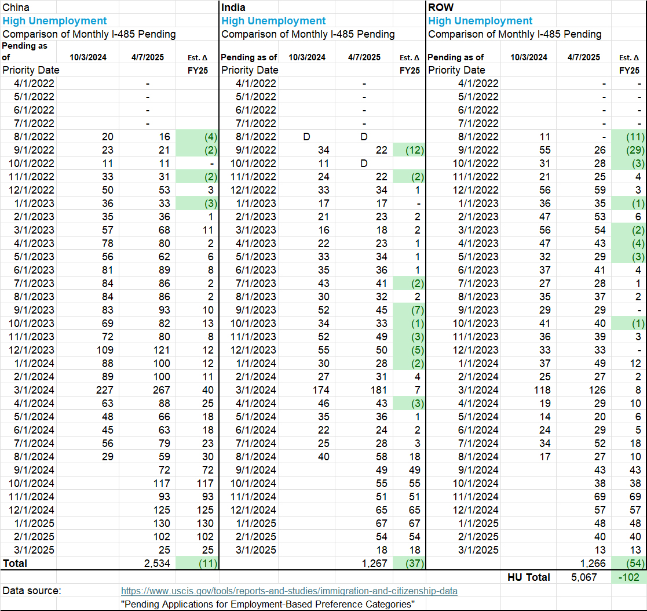Viewport: 647px width, 611px height.
Task: Click the Pending Applications for Employment-Based text cell
Action: 268,604
